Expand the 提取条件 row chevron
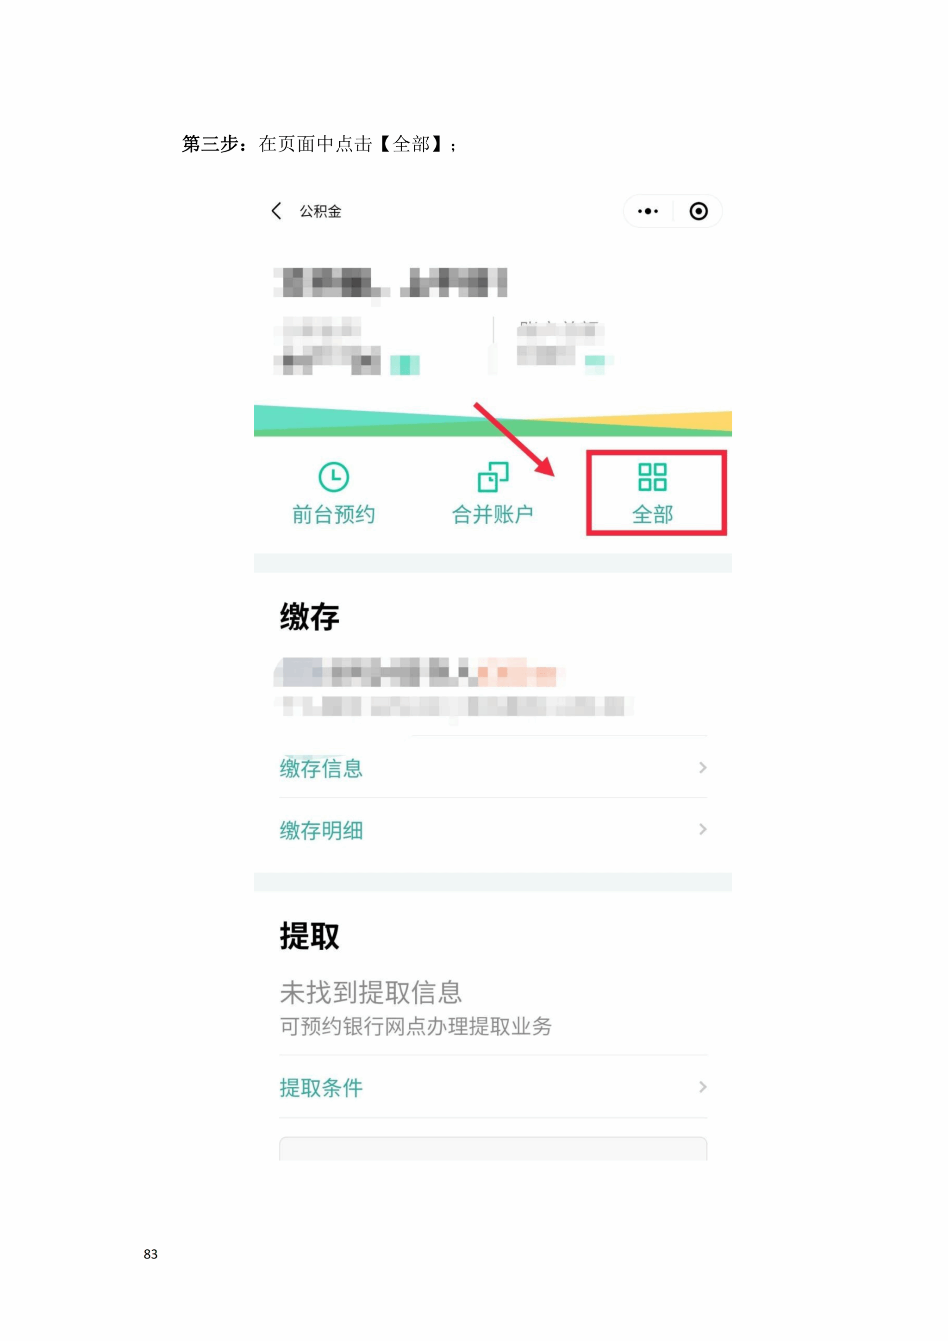The width and height of the screenshot is (948, 1341). tap(703, 1087)
